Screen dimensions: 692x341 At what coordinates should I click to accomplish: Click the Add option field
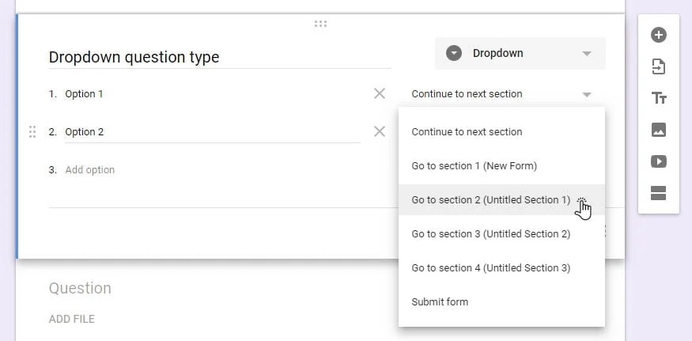point(89,170)
